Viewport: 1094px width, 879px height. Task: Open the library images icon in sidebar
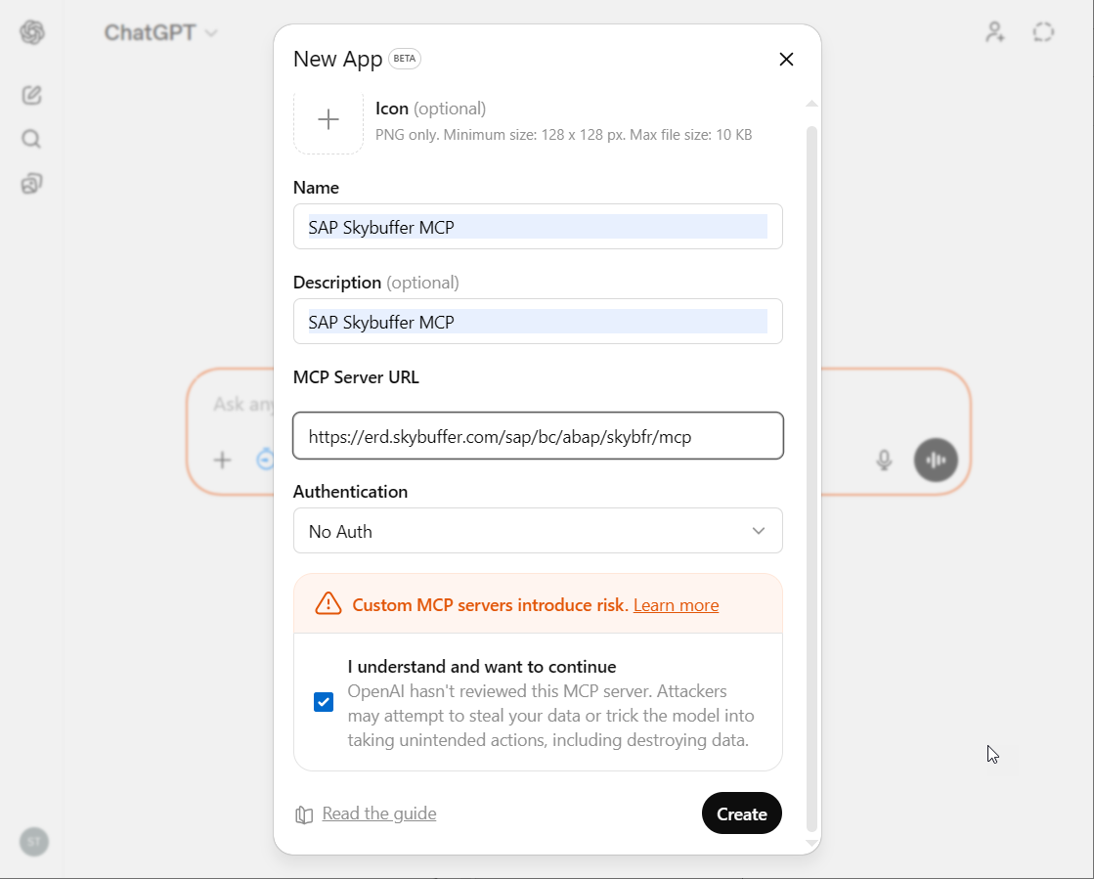pyautogui.click(x=32, y=183)
